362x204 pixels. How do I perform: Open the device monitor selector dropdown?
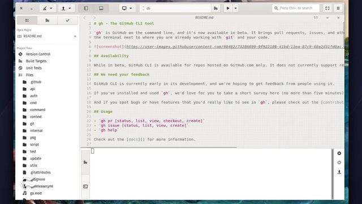(x=127, y=8)
